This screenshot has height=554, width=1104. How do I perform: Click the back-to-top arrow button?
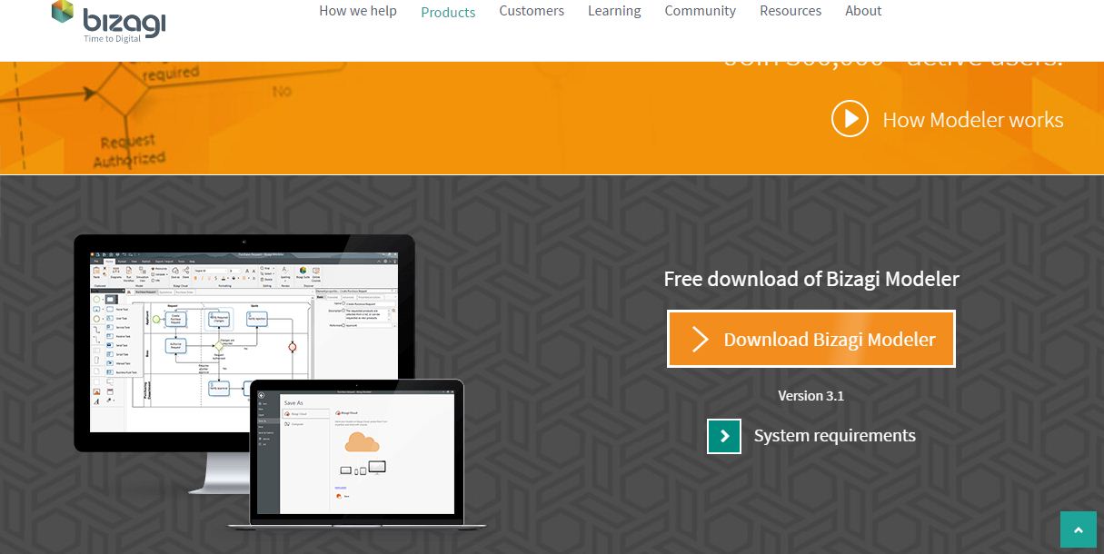[1079, 529]
